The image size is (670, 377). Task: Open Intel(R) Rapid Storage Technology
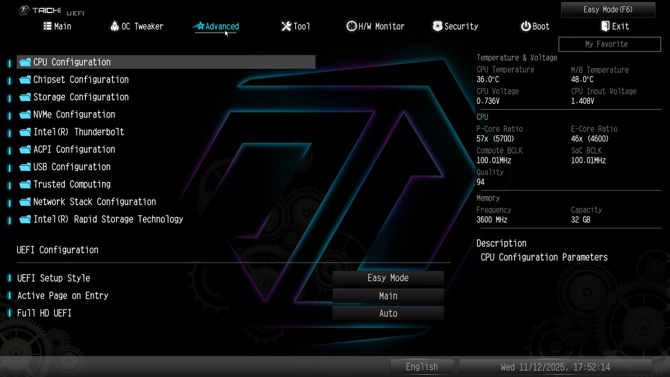pyautogui.click(x=108, y=219)
